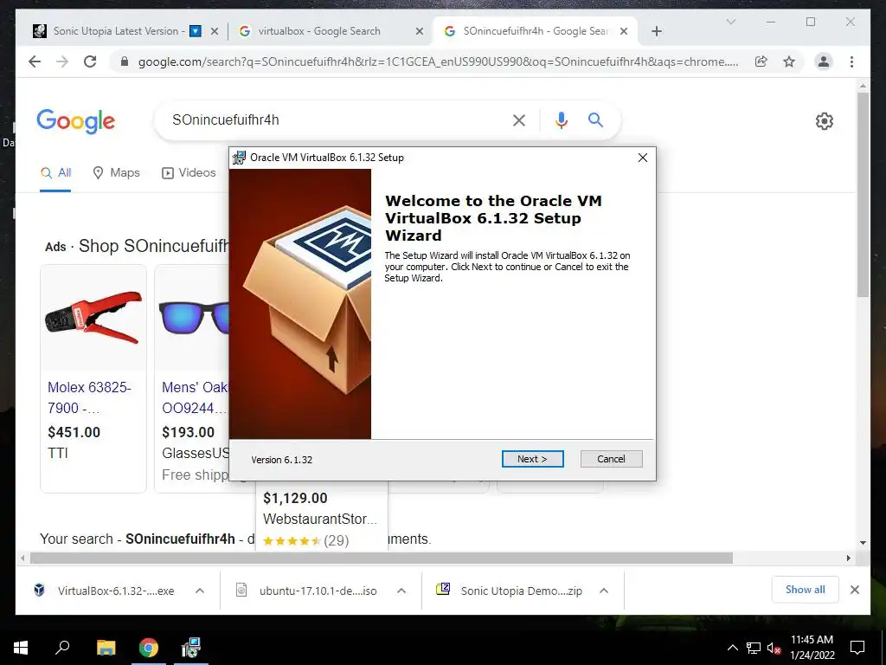Expand options for Sonic Utopia zip download
Viewport: 886px width, 665px height.
pyautogui.click(x=603, y=591)
